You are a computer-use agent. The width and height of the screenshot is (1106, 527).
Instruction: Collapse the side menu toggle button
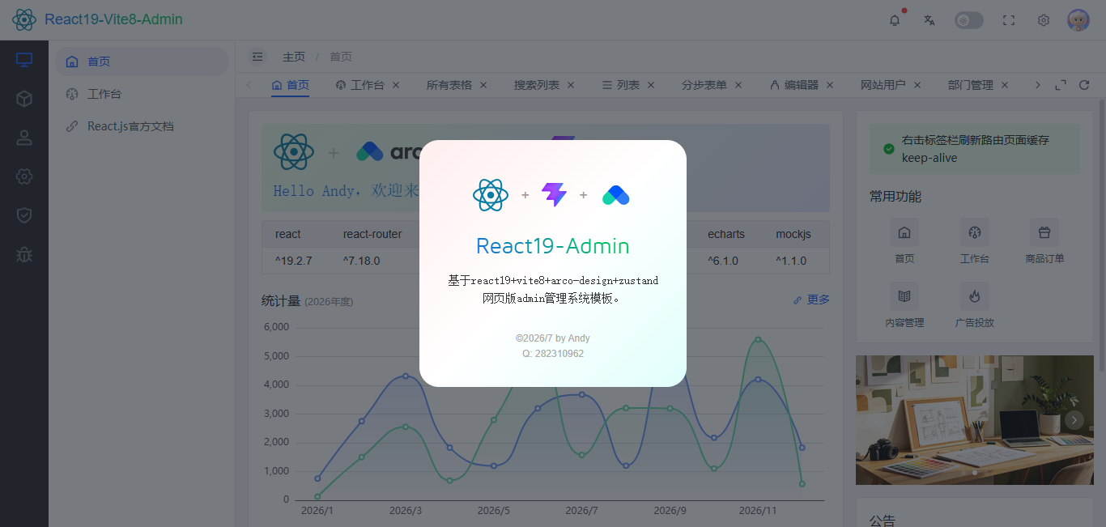tap(257, 57)
